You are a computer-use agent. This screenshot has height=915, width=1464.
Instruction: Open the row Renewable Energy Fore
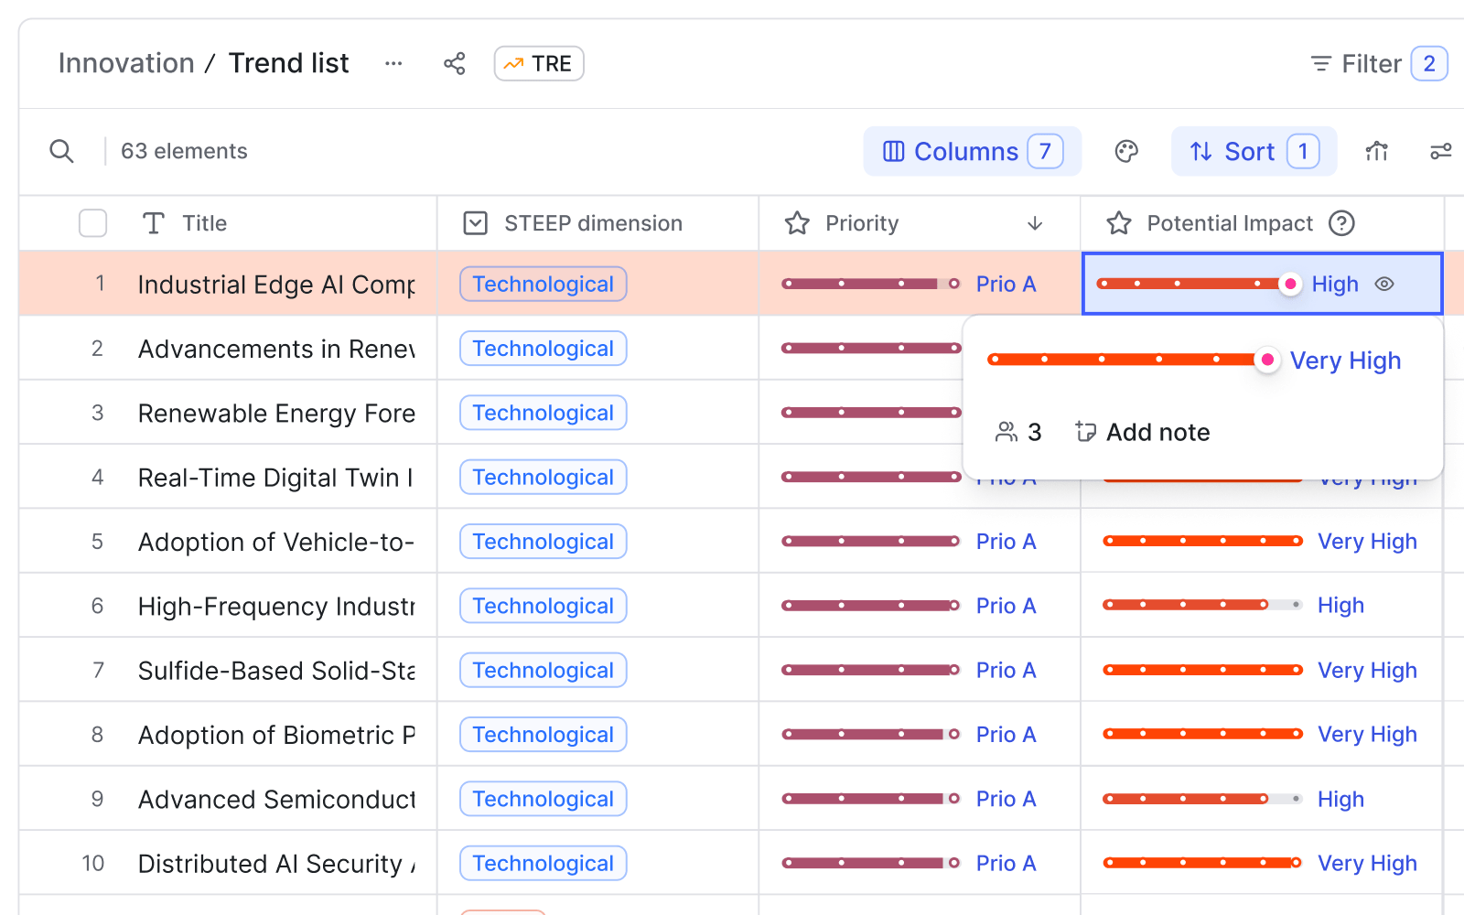276,414
